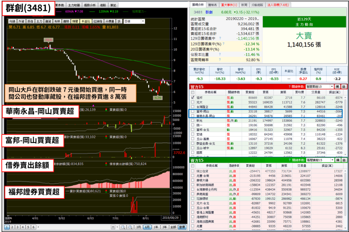Set chart range to 3年
This screenshot has height=232, width=349.
point(164,227)
